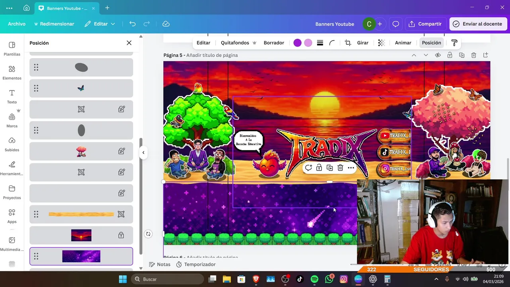Screen dimensions: 510x287
Task: Open the Texto sidebar panel
Action: pos(12,96)
